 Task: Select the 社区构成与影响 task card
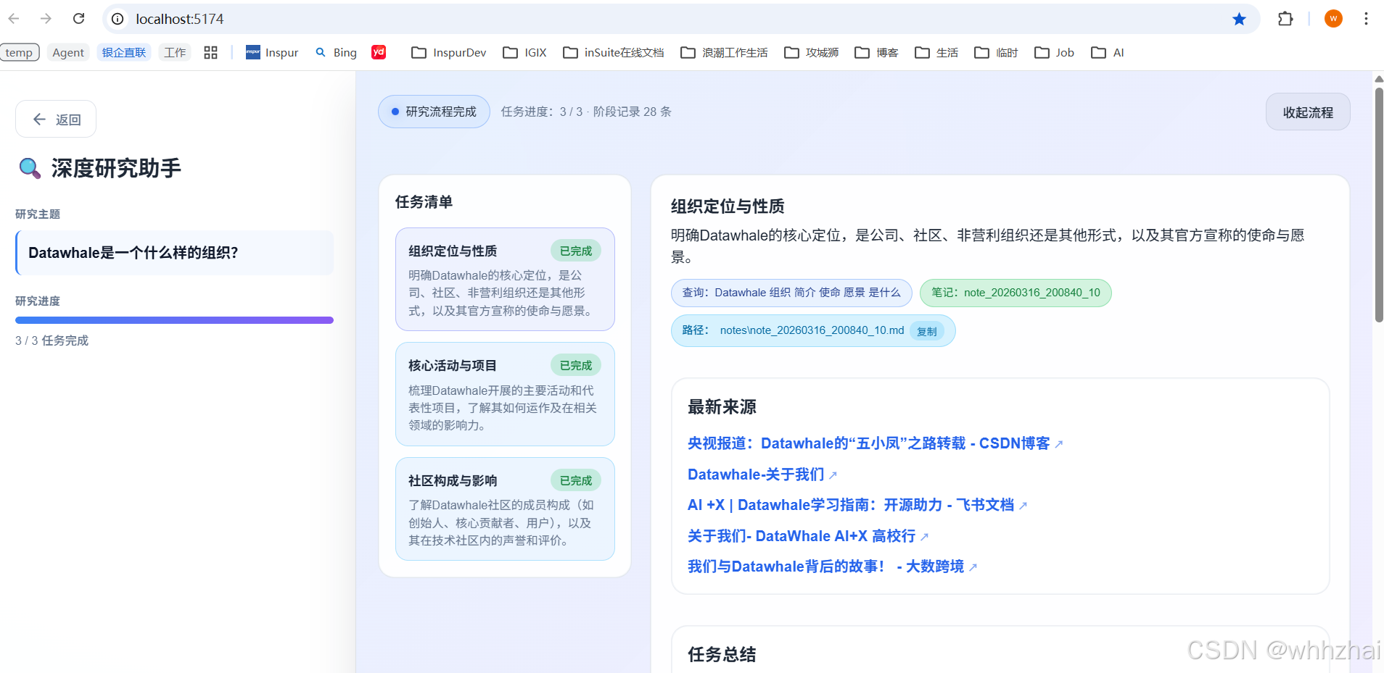pos(505,509)
